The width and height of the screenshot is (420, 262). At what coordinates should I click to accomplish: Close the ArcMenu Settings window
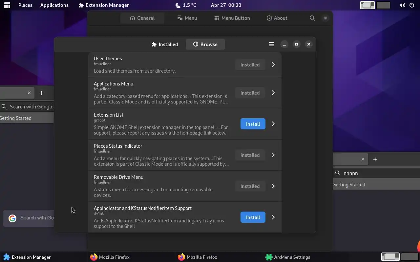click(x=325, y=18)
